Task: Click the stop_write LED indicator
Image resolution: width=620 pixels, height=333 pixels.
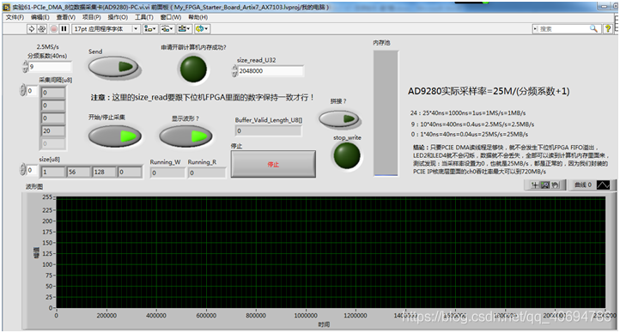Action: [x=347, y=155]
